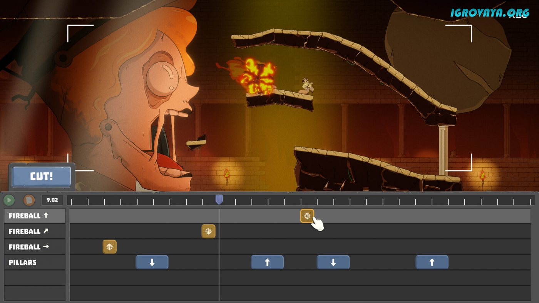Image resolution: width=539 pixels, height=303 pixels.
Task: Click second down-arrow block on Pillars track
Action: point(333,262)
